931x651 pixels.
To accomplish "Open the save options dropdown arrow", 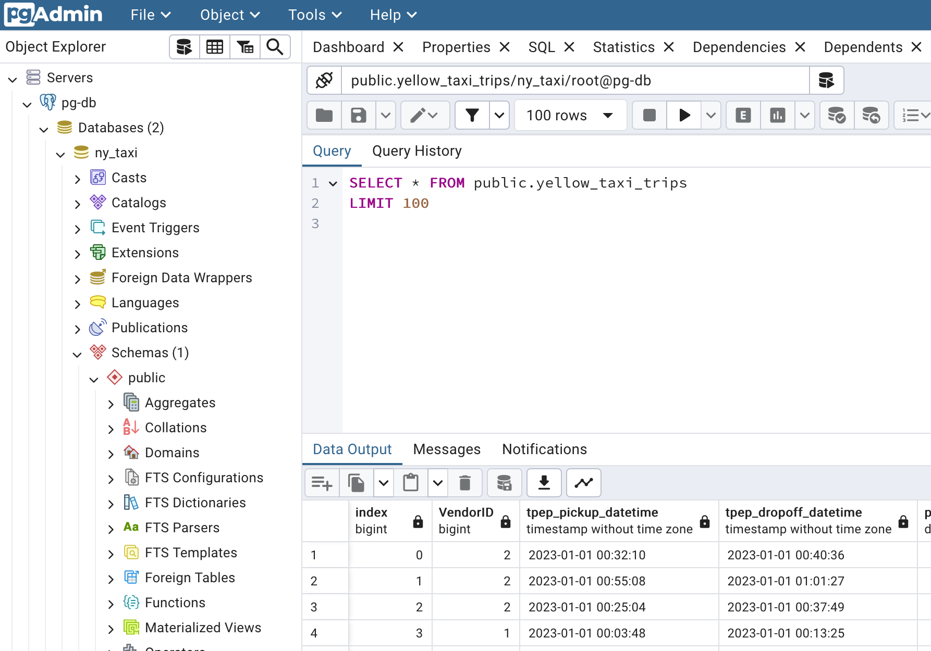I will pyautogui.click(x=386, y=115).
